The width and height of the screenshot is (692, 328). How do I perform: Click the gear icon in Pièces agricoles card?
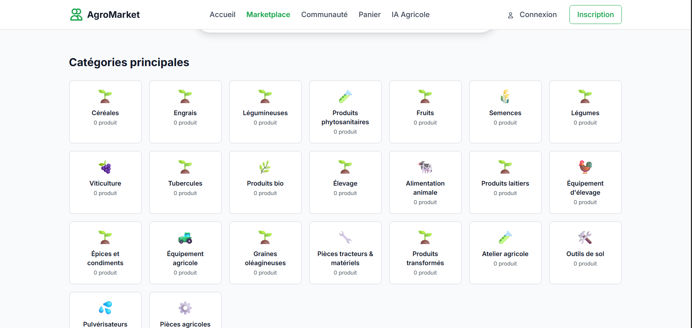[x=185, y=308]
